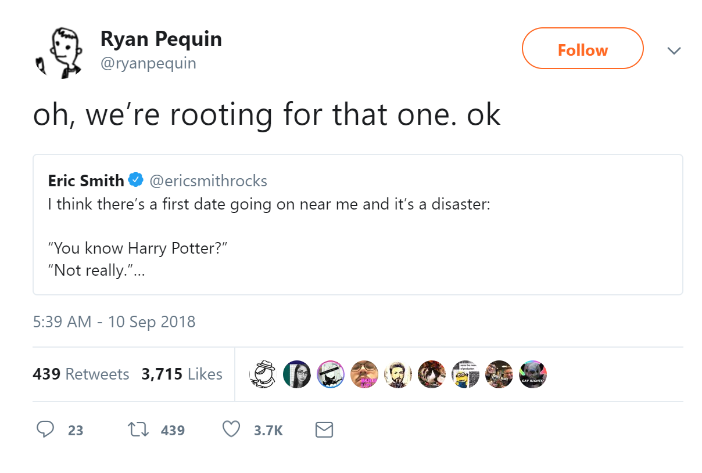Like the tweet with the heart icon

[x=231, y=429]
